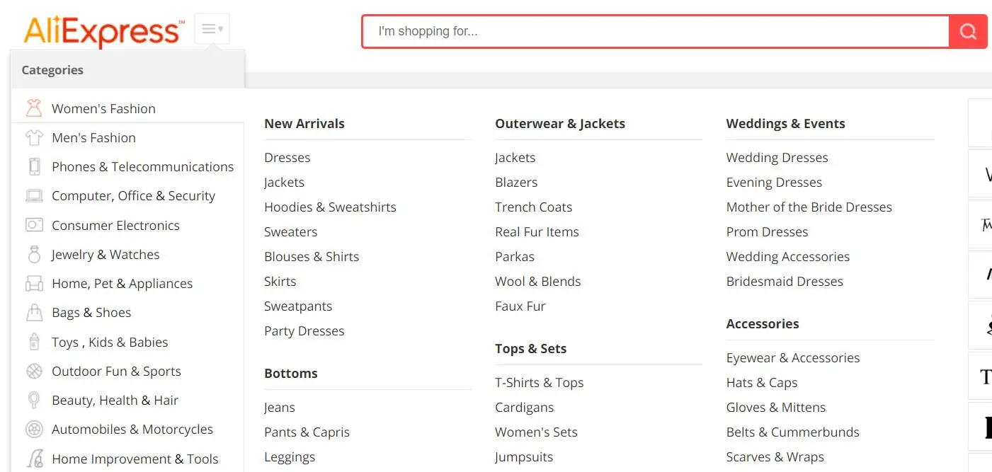
Task: Open the Jeans link under Bottoms
Action: pos(280,408)
